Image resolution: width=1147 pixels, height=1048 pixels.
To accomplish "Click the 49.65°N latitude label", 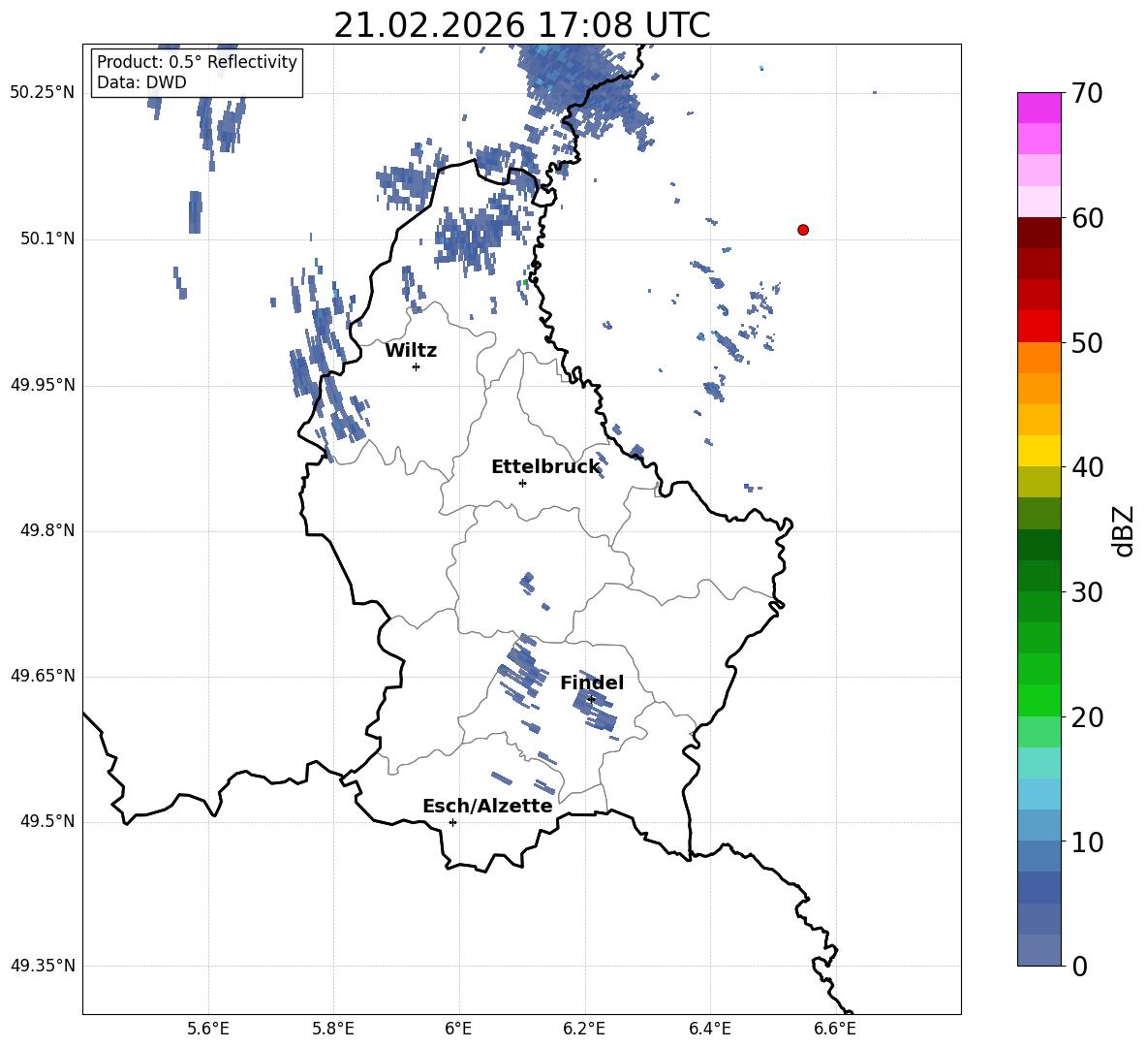I will (x=43, y=675).
